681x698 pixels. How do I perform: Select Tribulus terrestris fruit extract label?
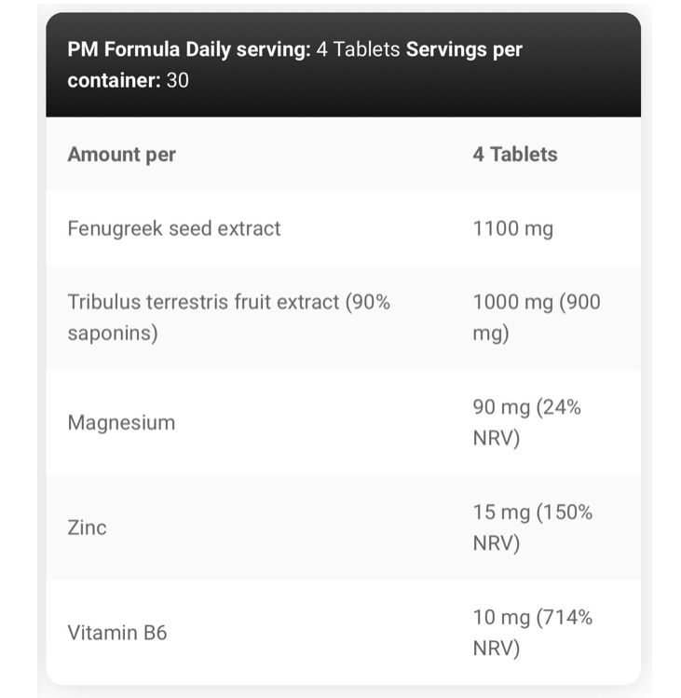[229, 318]
